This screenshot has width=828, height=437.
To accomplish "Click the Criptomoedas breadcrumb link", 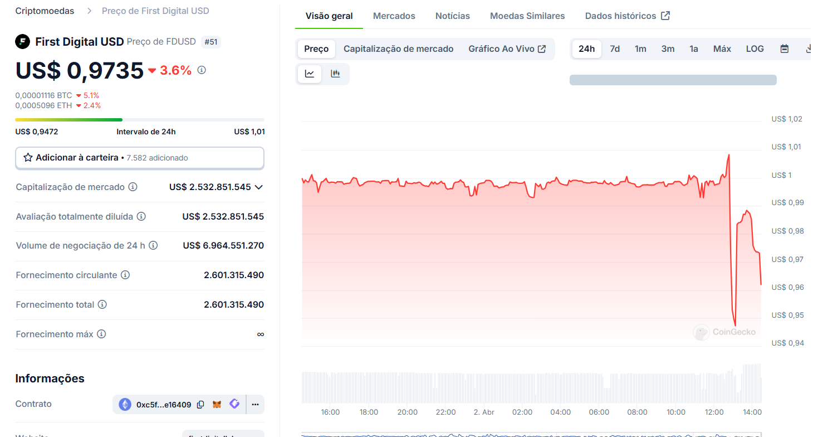I will click(x=45, y=11).
